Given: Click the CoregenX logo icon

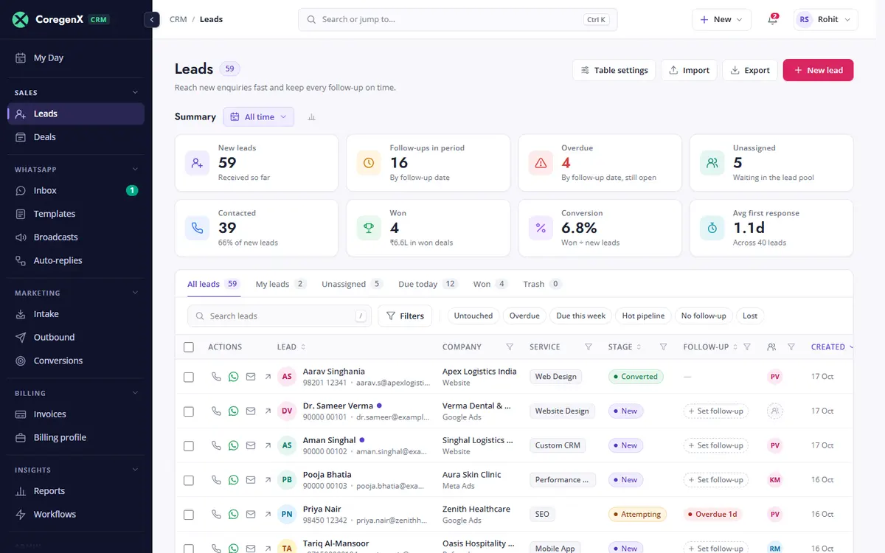Looking at the screenshot, I should pos(21,20).
